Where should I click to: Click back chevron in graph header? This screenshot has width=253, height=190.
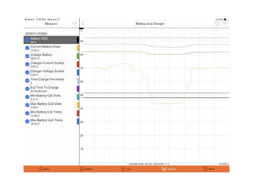click(x=83, y=24)
